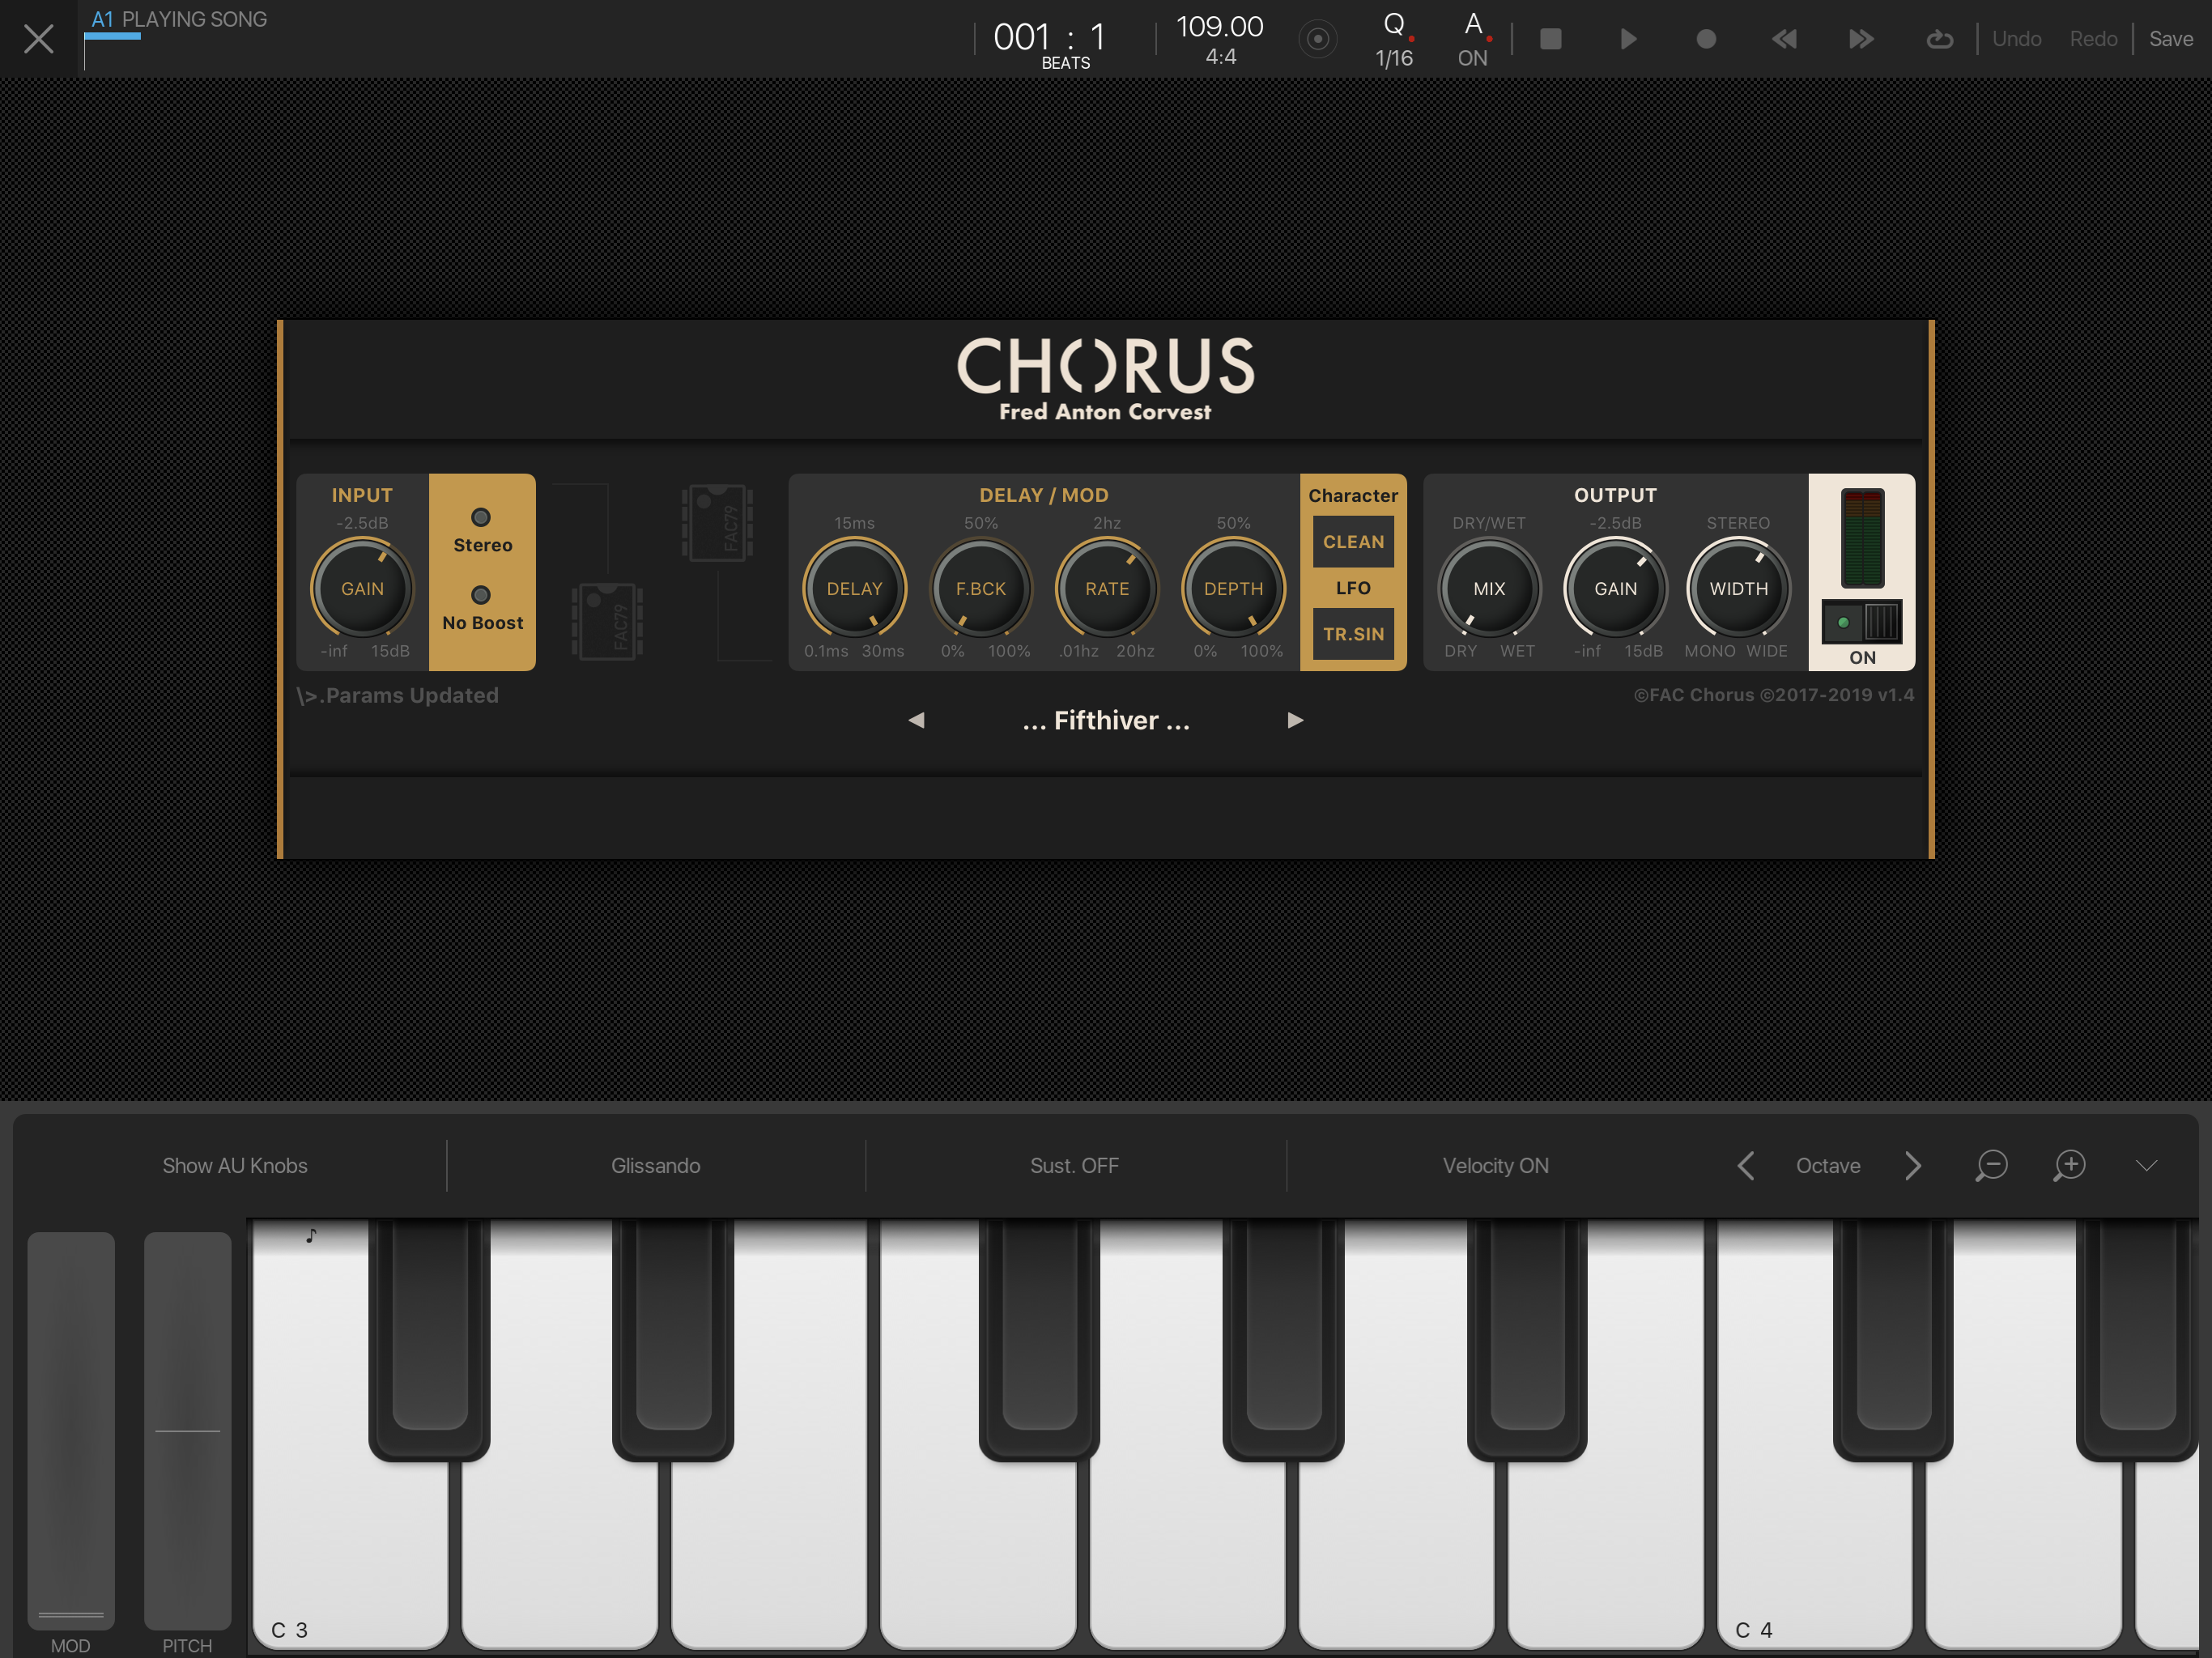Select the A1 PLAYING SONG tab
Screen dimensions: 2212x1658
179,20
